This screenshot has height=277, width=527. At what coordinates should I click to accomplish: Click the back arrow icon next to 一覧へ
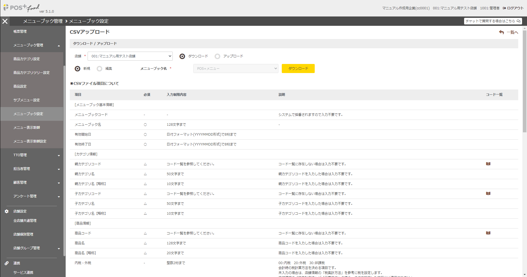coord(501,32)
